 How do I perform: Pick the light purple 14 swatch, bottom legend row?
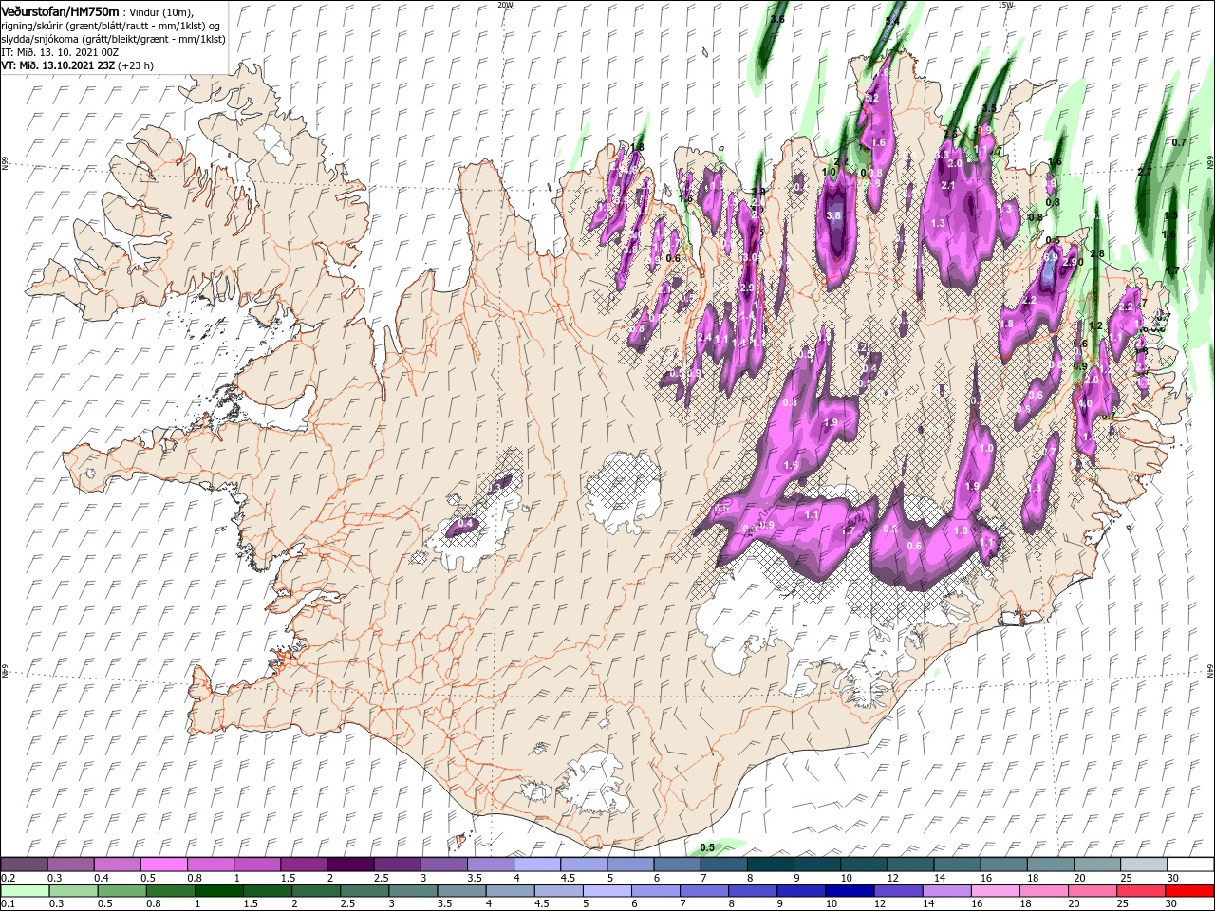tap(946, 891)
